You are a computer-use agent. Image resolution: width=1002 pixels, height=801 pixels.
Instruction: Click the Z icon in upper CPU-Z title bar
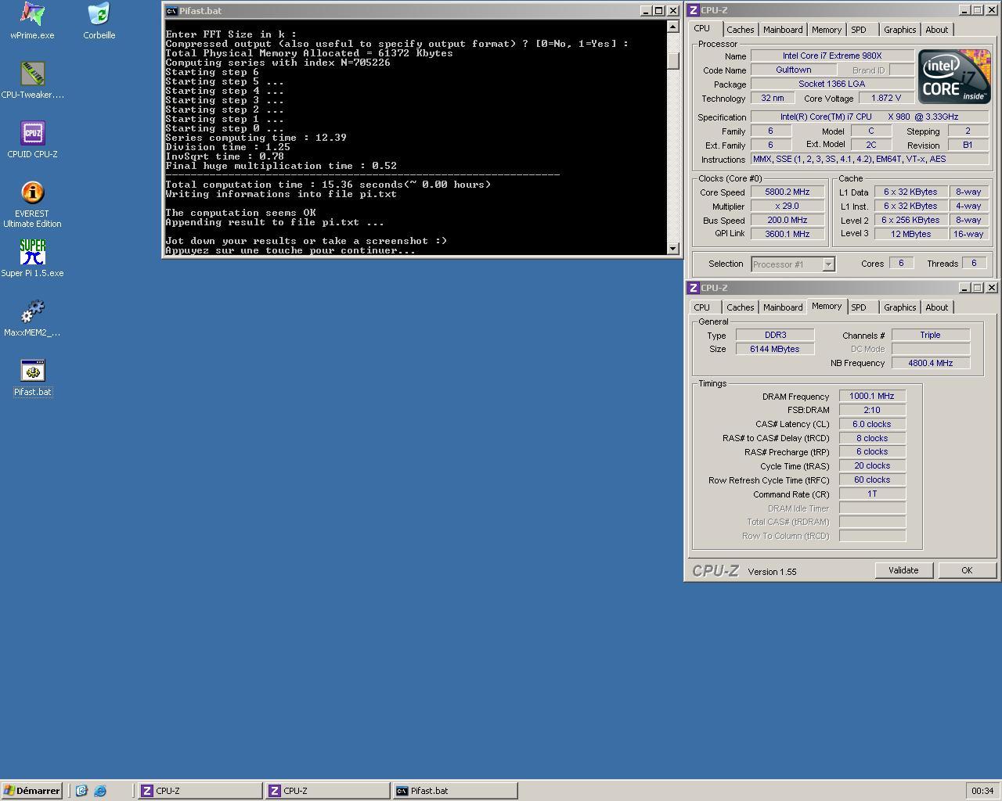[693, 10]
